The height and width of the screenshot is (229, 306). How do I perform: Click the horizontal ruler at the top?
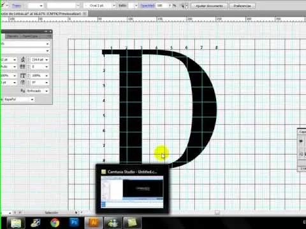tap(153, 19)
